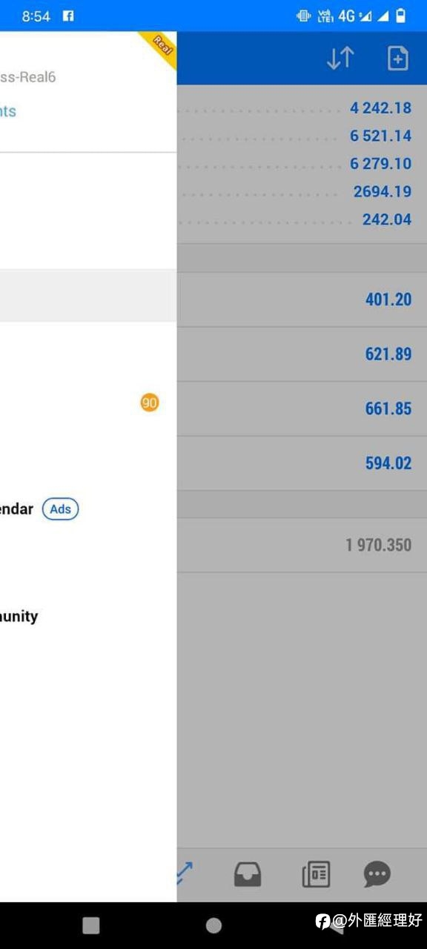The height and width of the screenshot is (949, 427).
Task: Tap the Ads badge next to calendar
Action: pos(60,509)
